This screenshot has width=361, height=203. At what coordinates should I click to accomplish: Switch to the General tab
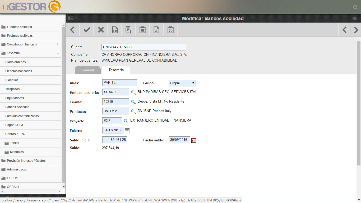tap(88, 70)
